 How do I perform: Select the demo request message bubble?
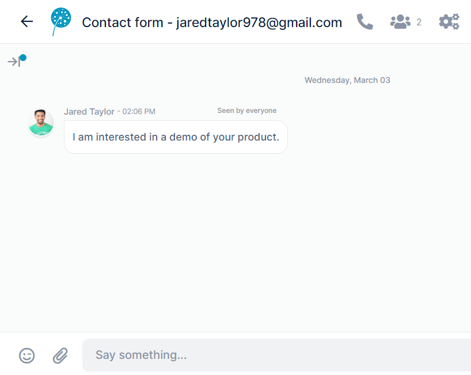[x=176, y=137]
